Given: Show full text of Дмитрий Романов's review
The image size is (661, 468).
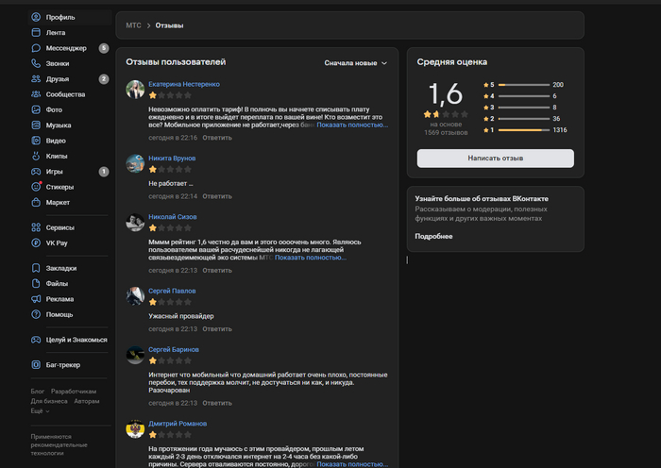Looking at the screenshot, I should point(352,464).
